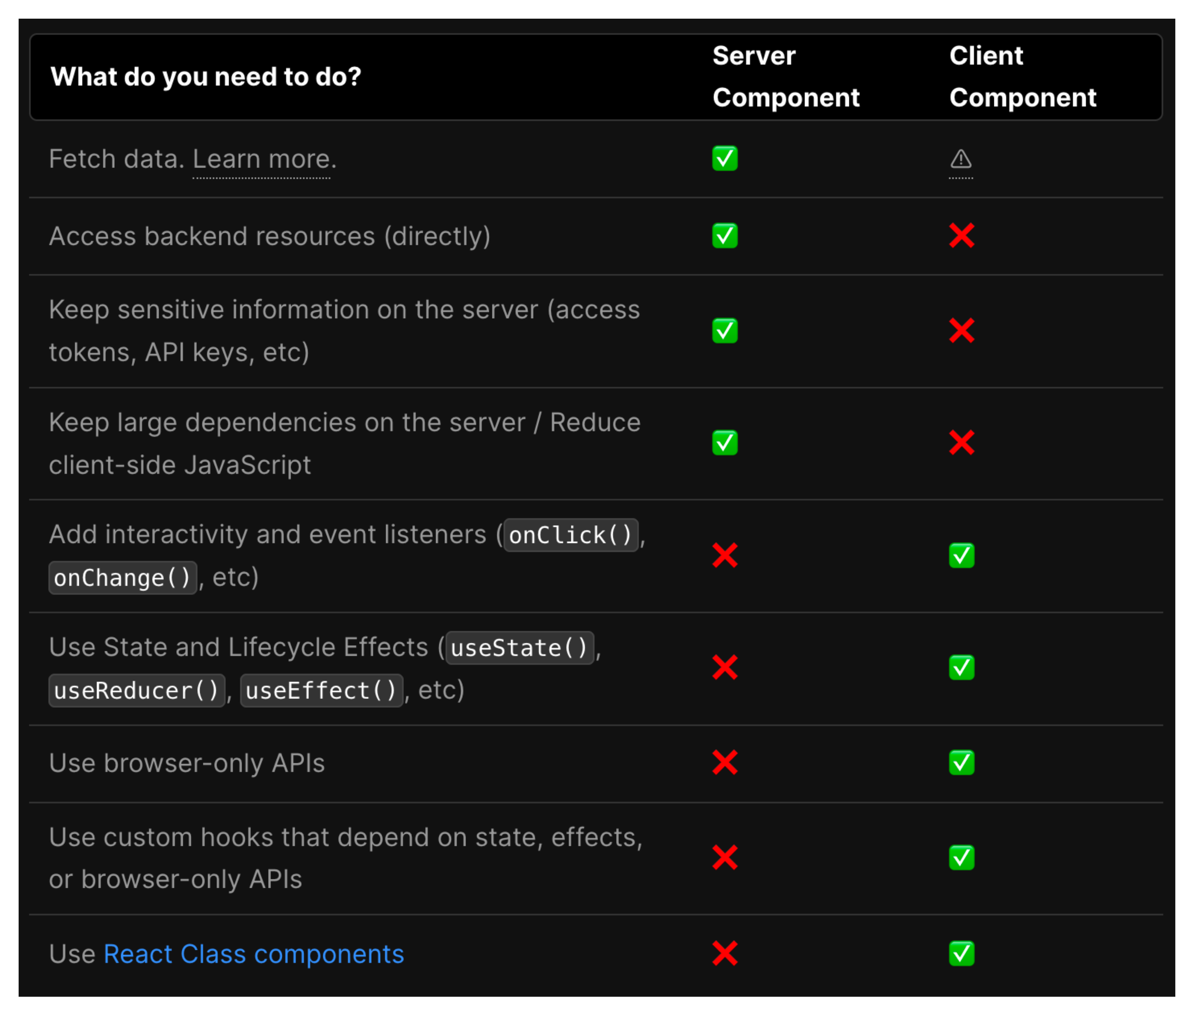Click Client Component checkmark for Use State row
This screenshot has height=1017, width=1194.
coord(962,668)
